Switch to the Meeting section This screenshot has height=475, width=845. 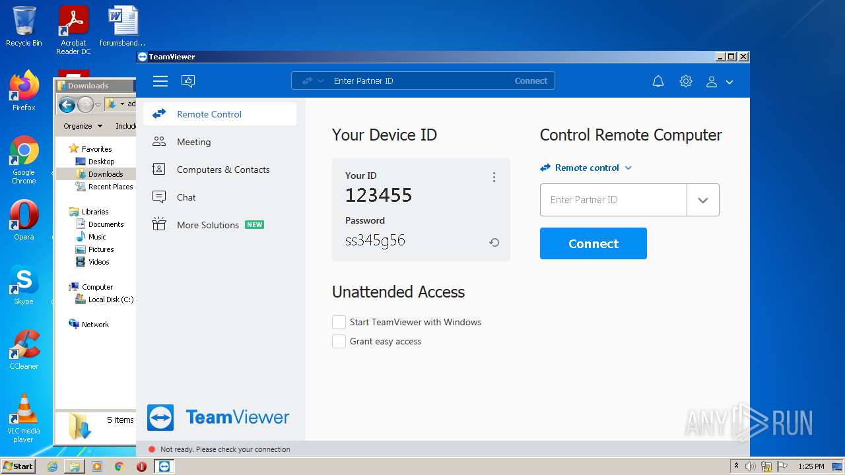tap(220, 142)
